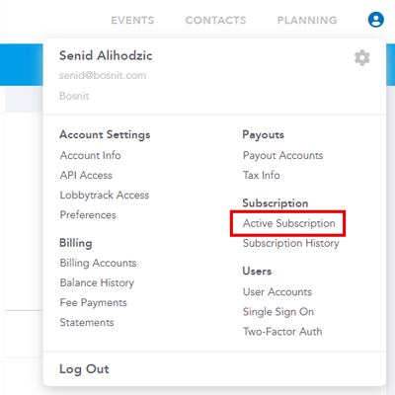Switch to the PLANNING tab
The width and height of the screenshot is (395, 395).
pos(307,21)
